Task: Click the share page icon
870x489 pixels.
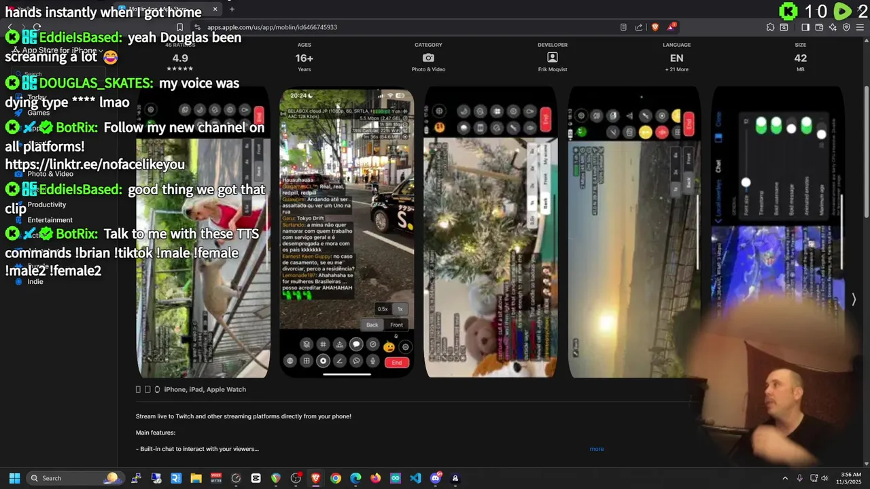Action: coord(639,27)
